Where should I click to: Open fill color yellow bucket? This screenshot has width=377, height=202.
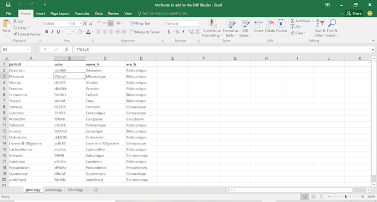pos(80,32)
